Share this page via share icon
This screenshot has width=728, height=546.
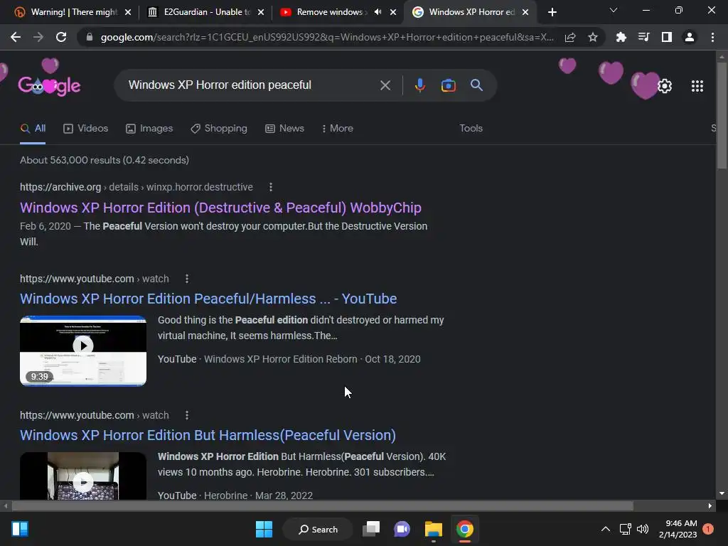pos(570,37)
